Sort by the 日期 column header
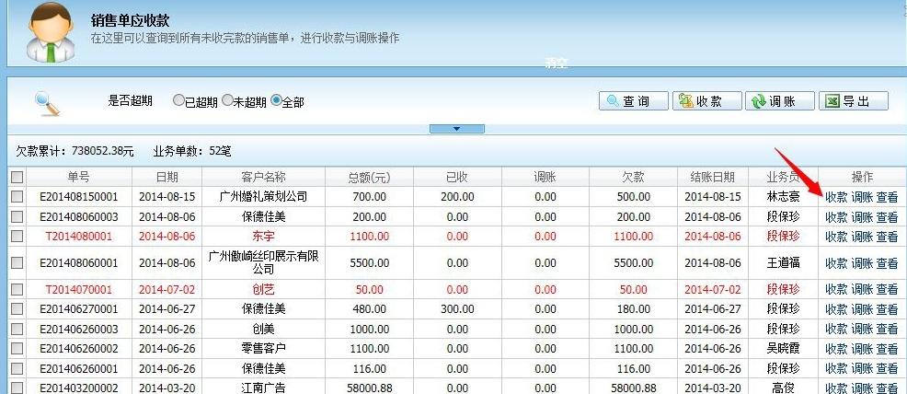This screenshot has height=394, width=907. pyautogui.click(x=166, y=177)
